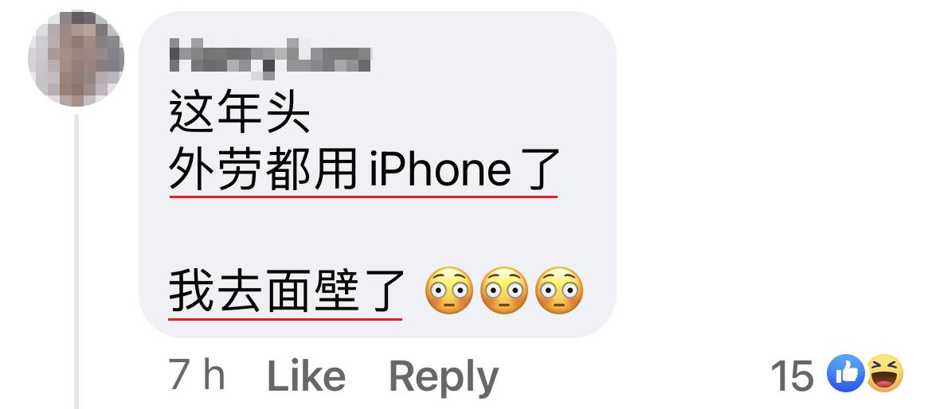
Task: Click Like under the comment
Action: 306,376
